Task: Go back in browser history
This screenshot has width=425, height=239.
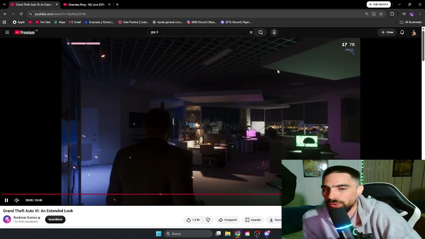Action: [5, 14]
